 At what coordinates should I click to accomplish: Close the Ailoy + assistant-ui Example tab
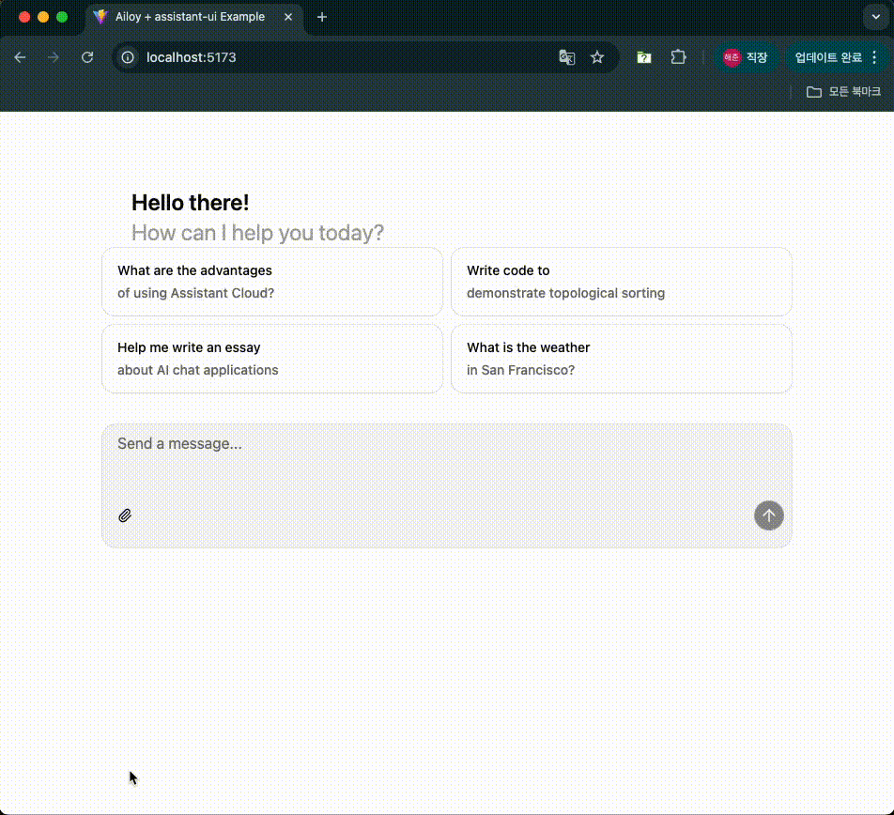click(289, 17)
